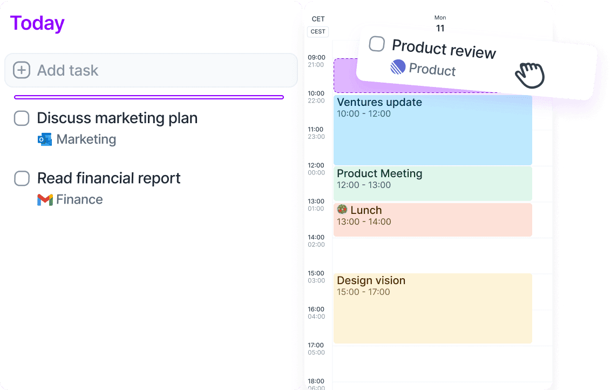611x390 pixels.
Task: Check off the Read financial report task
Action: 22,178
